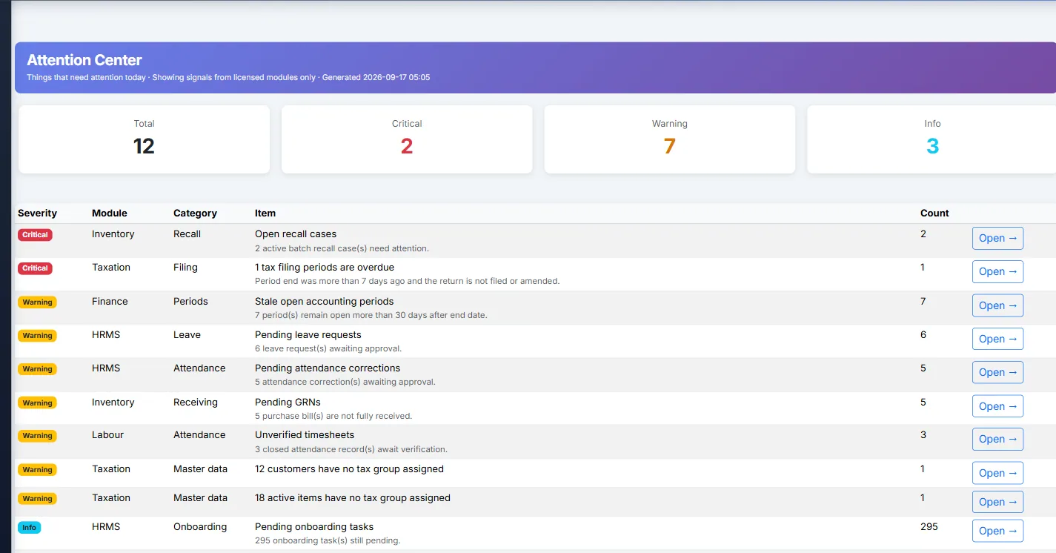Open the Pending GRNs row
This screenshot has height=553, width=1056.
997,406
